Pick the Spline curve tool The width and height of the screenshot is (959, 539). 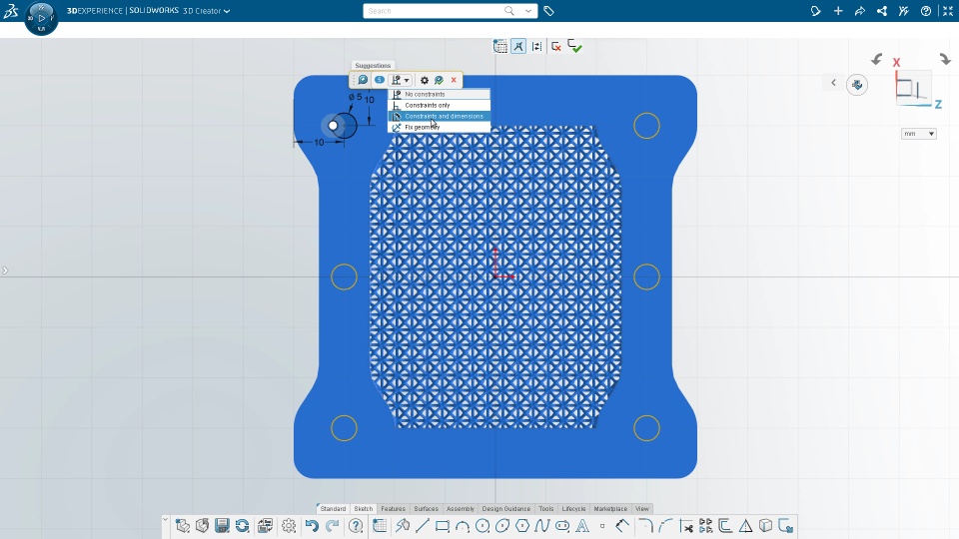[x=543, y=526]
